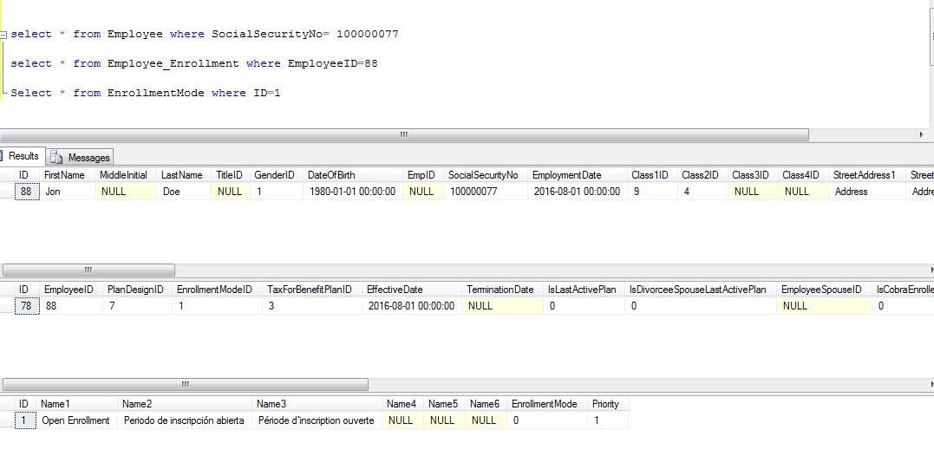The height and width of the screenshot is (456, 934).
Task: Click the Messages tab icon
Action: pos(57,157)
